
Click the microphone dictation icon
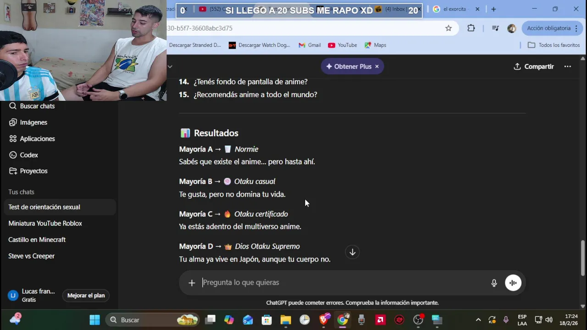pyautogui.click(x=494, y=283)
